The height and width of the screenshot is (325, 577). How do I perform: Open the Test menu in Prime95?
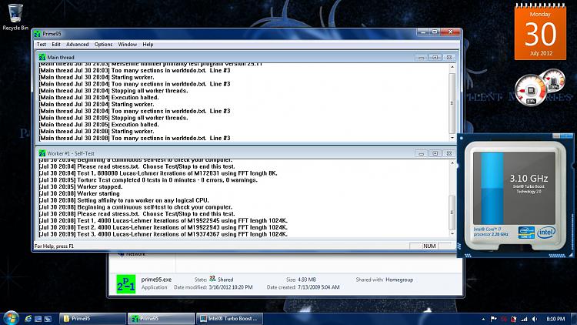tap(42, 44)
